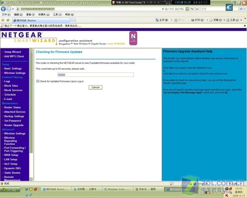Open the Backup Settings link

pos(14,116)
